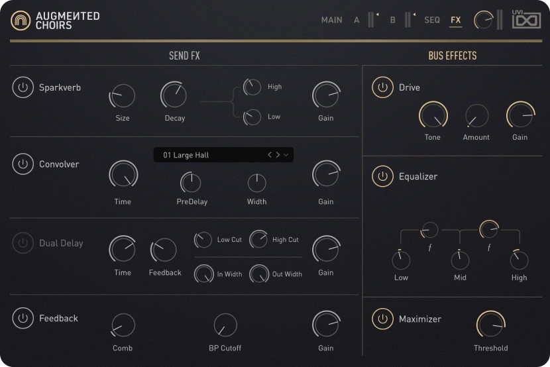Click the layer A level meter

pyautogui.click(x=372, y=20)
